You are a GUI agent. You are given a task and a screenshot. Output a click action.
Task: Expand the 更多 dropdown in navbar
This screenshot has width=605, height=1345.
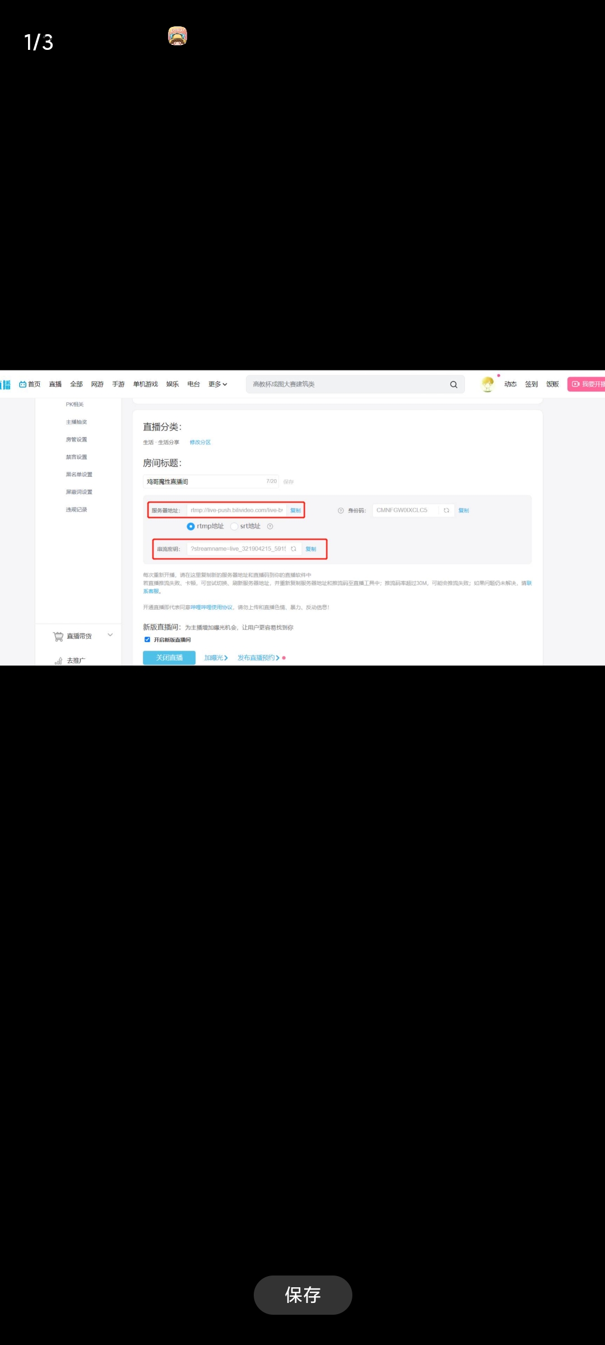tap(218, 384)
